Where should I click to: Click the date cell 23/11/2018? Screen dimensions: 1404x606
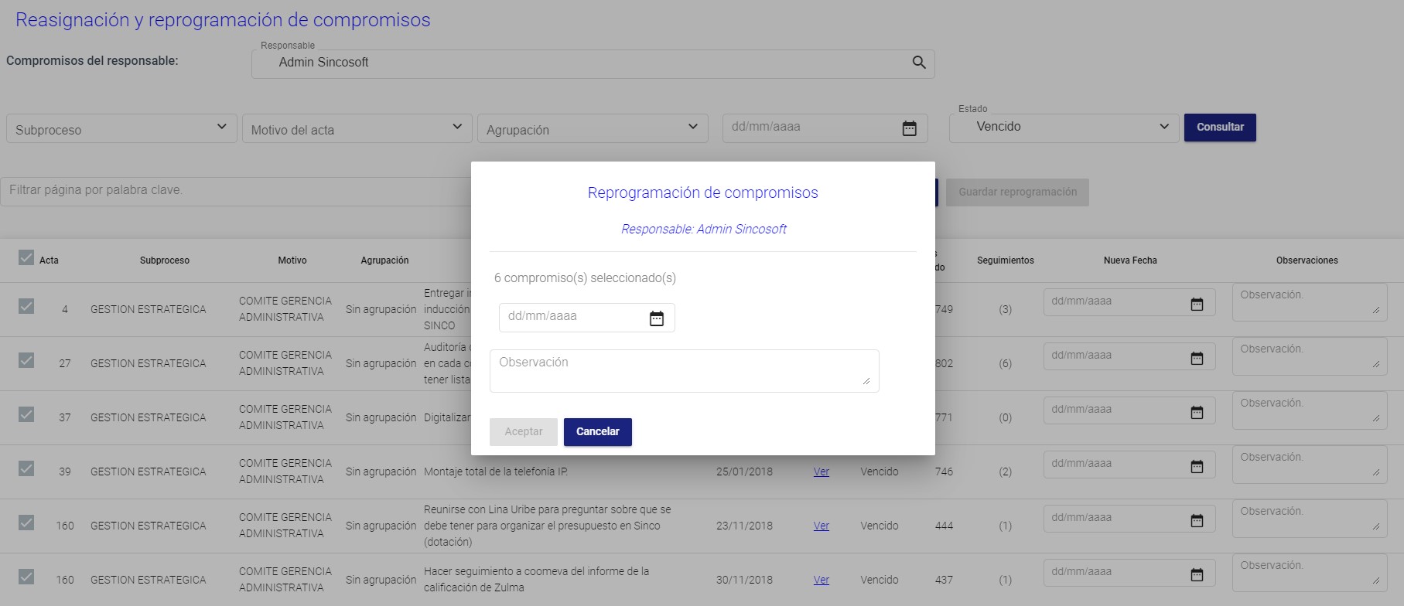coord(744,526)
